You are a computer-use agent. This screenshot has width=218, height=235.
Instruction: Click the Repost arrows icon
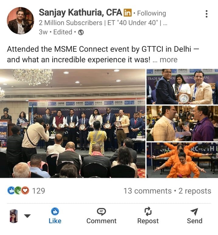148,211
